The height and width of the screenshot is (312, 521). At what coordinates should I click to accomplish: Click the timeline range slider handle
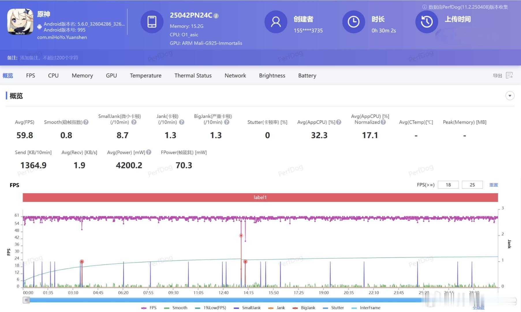[x=26, y=300]
